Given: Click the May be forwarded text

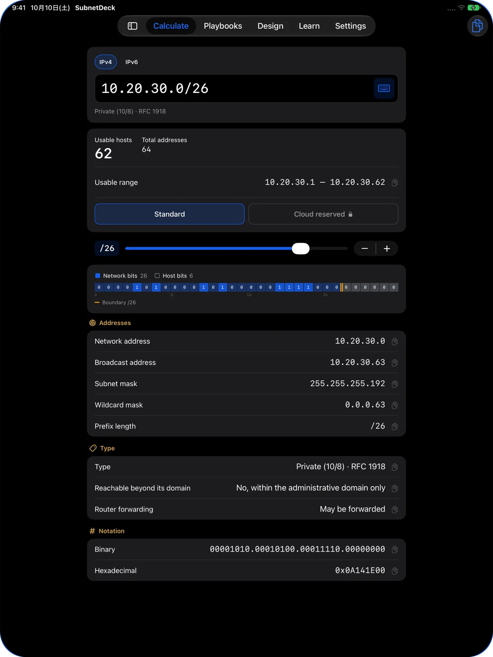Looking at the screenshot, I should [352, 509].
